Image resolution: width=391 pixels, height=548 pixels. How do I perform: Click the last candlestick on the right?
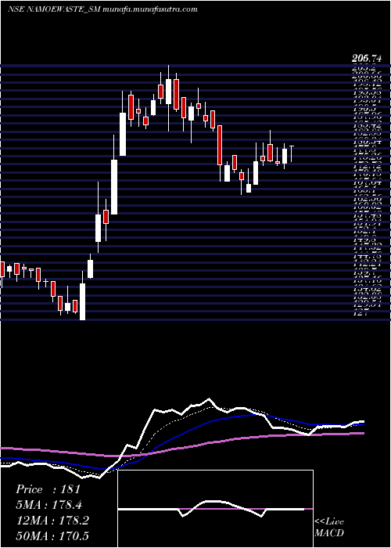[x=292, y=153]
